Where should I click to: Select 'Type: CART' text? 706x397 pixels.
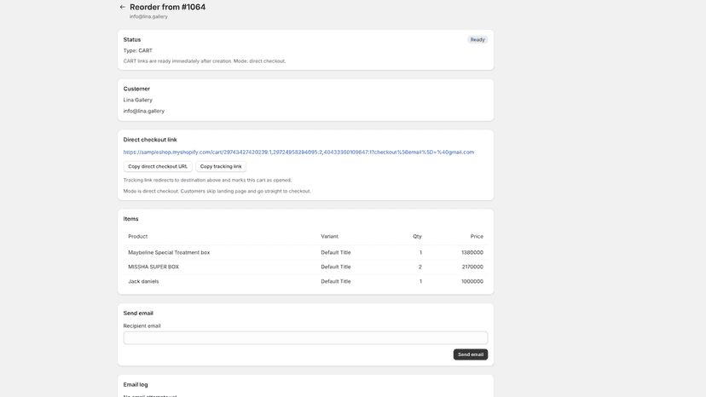(138, 50)
